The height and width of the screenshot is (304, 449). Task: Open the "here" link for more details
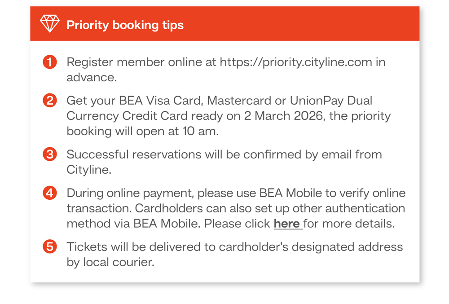287,224
